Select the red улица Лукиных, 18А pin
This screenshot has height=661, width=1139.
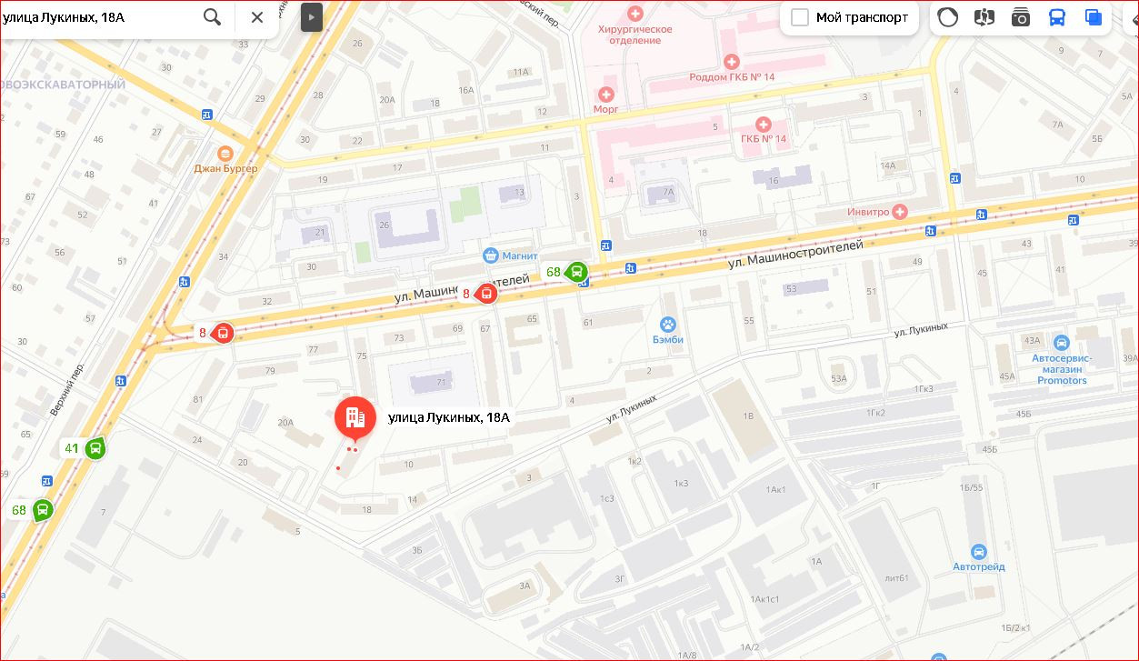pos(355,419)
